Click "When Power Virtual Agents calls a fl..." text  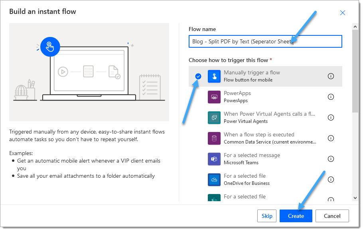click(x=269, y=114)
